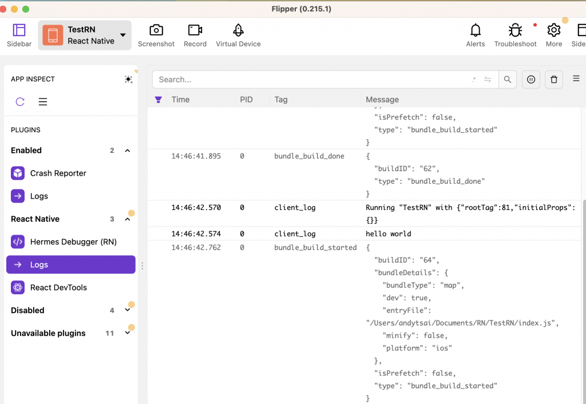This screenshot has height=404, width=586.
Task: Collapse the React Native plugins section
Action: coord(128,219)
